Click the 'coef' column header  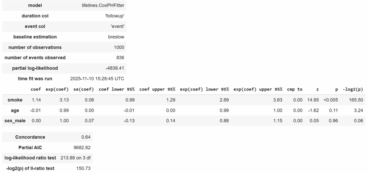[x=36, y=89]
